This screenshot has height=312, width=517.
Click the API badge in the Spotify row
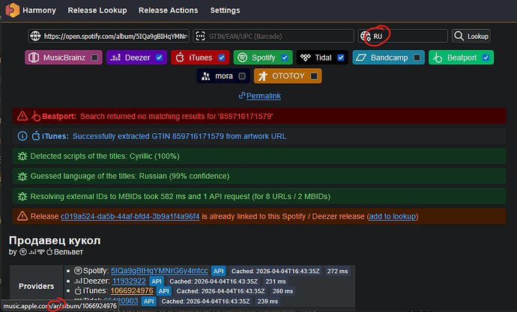(218, 271)
